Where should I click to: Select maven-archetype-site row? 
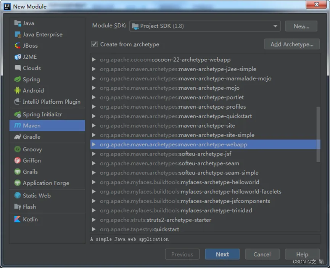click(x=205, y=125)
